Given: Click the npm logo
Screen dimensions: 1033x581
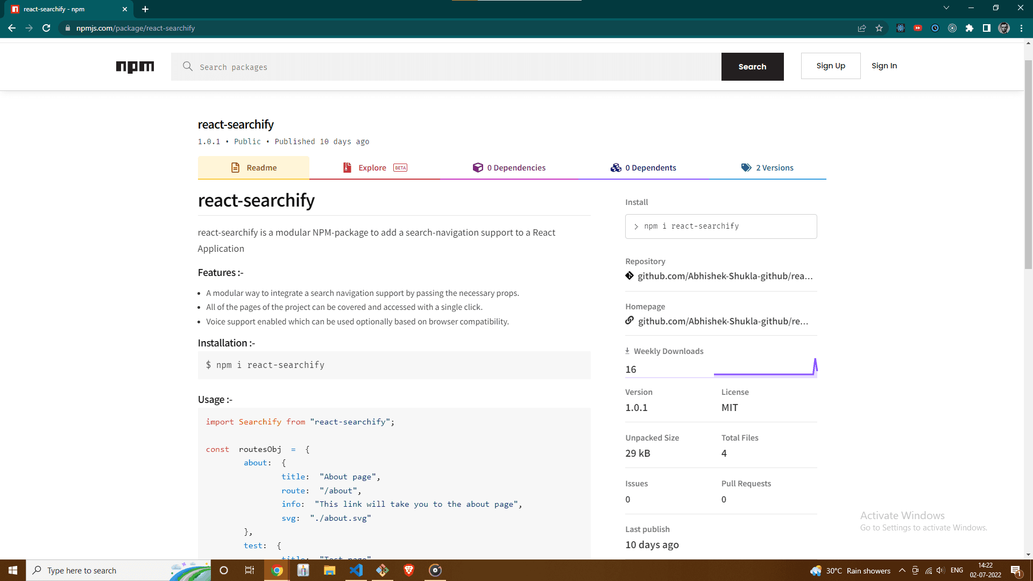Looking at the screenshot, I should (x=135, y=67).
